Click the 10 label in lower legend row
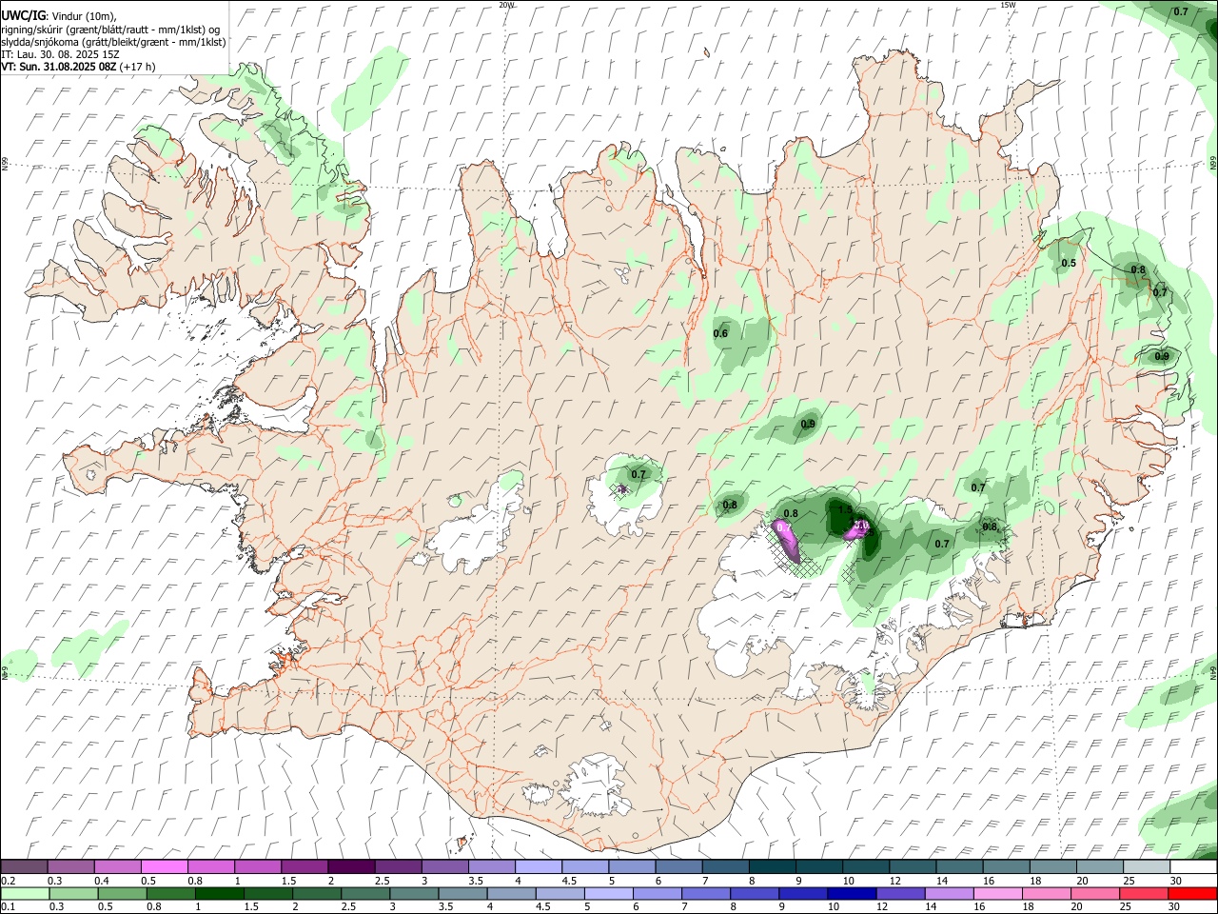The width and height of the screenshot is (1218, 914). tap(833, 907)
